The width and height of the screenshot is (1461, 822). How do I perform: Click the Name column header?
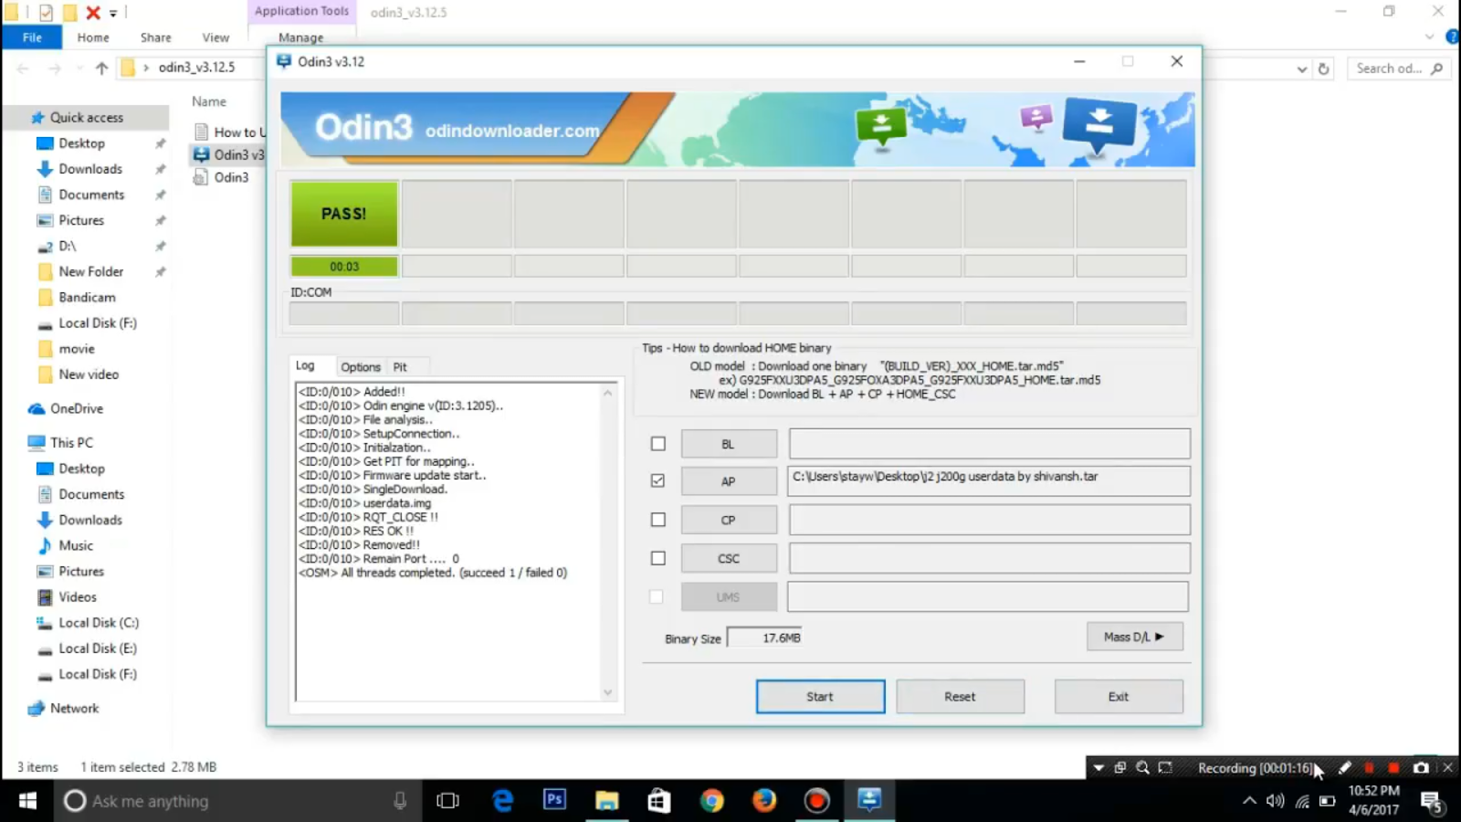pyautogui.click(x=209, y=101)
